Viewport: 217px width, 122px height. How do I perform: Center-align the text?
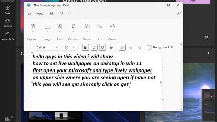pos(131,47)
